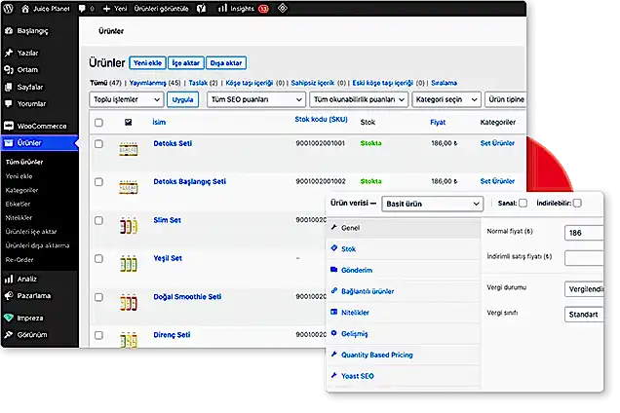
Task: Filter by Taslak (2) link
Action: [203, 83]
